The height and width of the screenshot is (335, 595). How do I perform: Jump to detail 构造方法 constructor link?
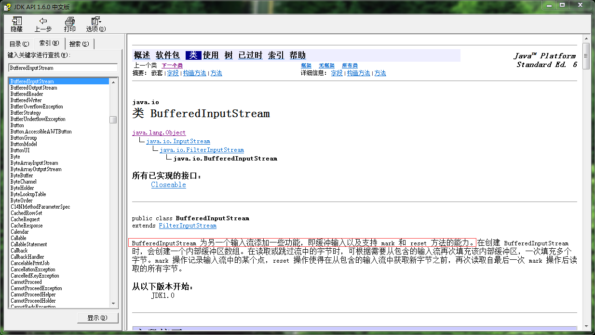[x=358, y=73]
